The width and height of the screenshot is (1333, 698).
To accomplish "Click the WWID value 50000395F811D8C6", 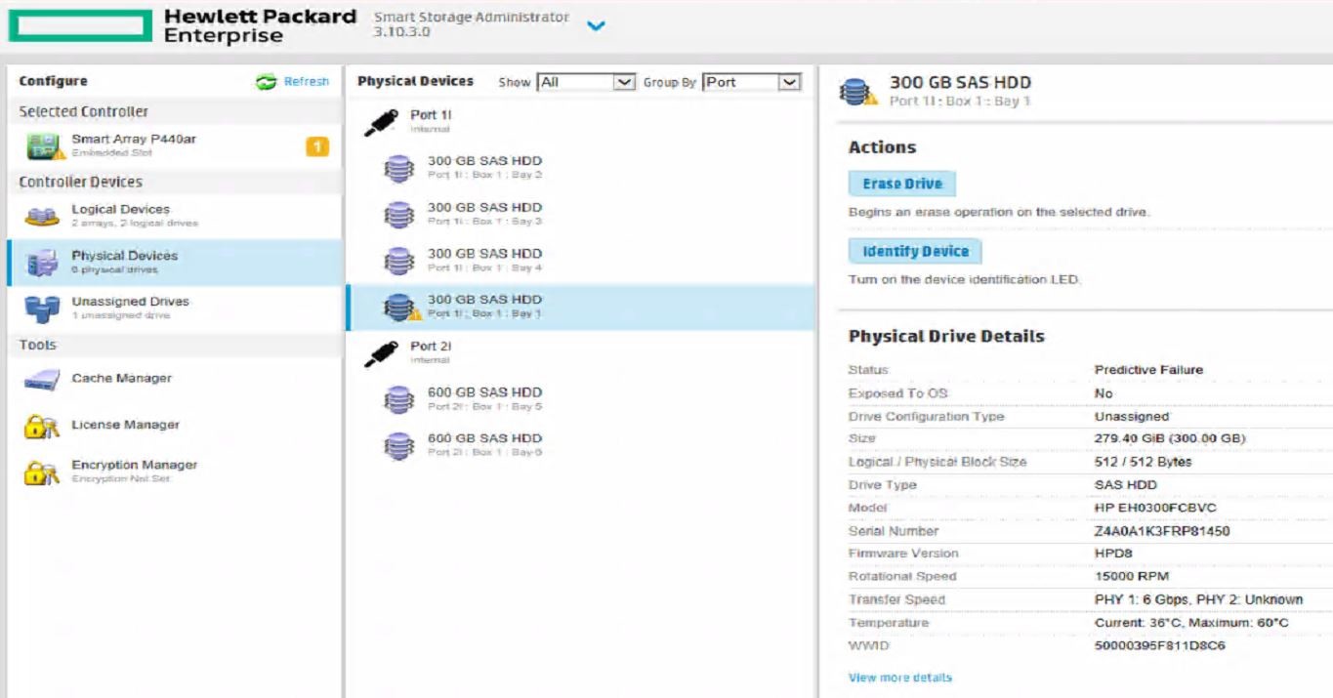I will pos(1160,646).
